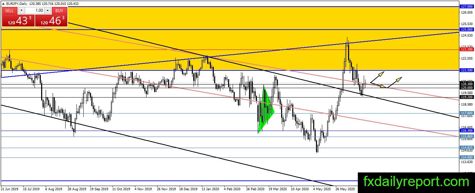Click the 4 Nov 2019 date label
The height and width of the screenshot is (193, 475).
click(143, 190)
